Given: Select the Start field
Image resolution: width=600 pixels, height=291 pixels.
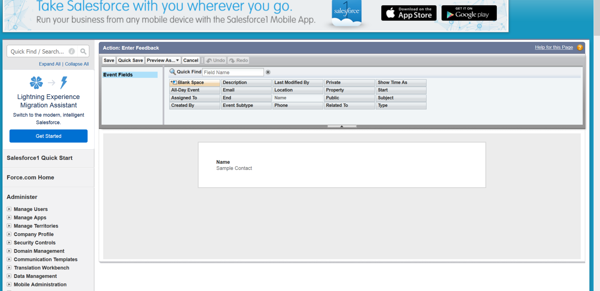Looking at the screenshot, I should pyautogui.click(x=401, y=90).
